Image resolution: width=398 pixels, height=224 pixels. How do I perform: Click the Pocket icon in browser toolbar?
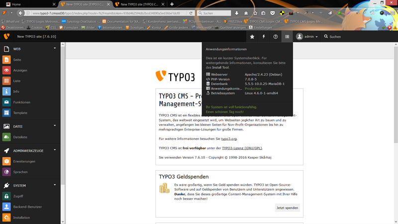(x=272, y=13)
